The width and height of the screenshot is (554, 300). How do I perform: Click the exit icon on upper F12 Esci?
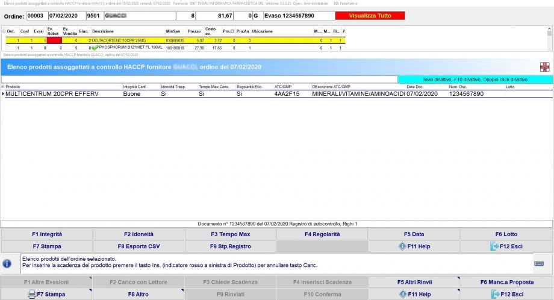[x=494, y=246]
